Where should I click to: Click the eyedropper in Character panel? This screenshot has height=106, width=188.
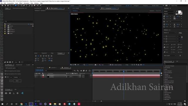point(177,12)
